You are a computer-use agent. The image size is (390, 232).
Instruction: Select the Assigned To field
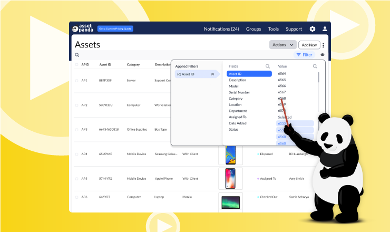[x=238, y=117]
